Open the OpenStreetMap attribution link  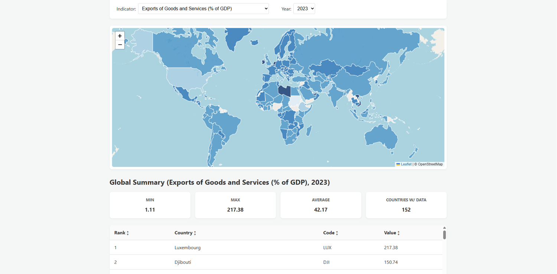(430, 164)
